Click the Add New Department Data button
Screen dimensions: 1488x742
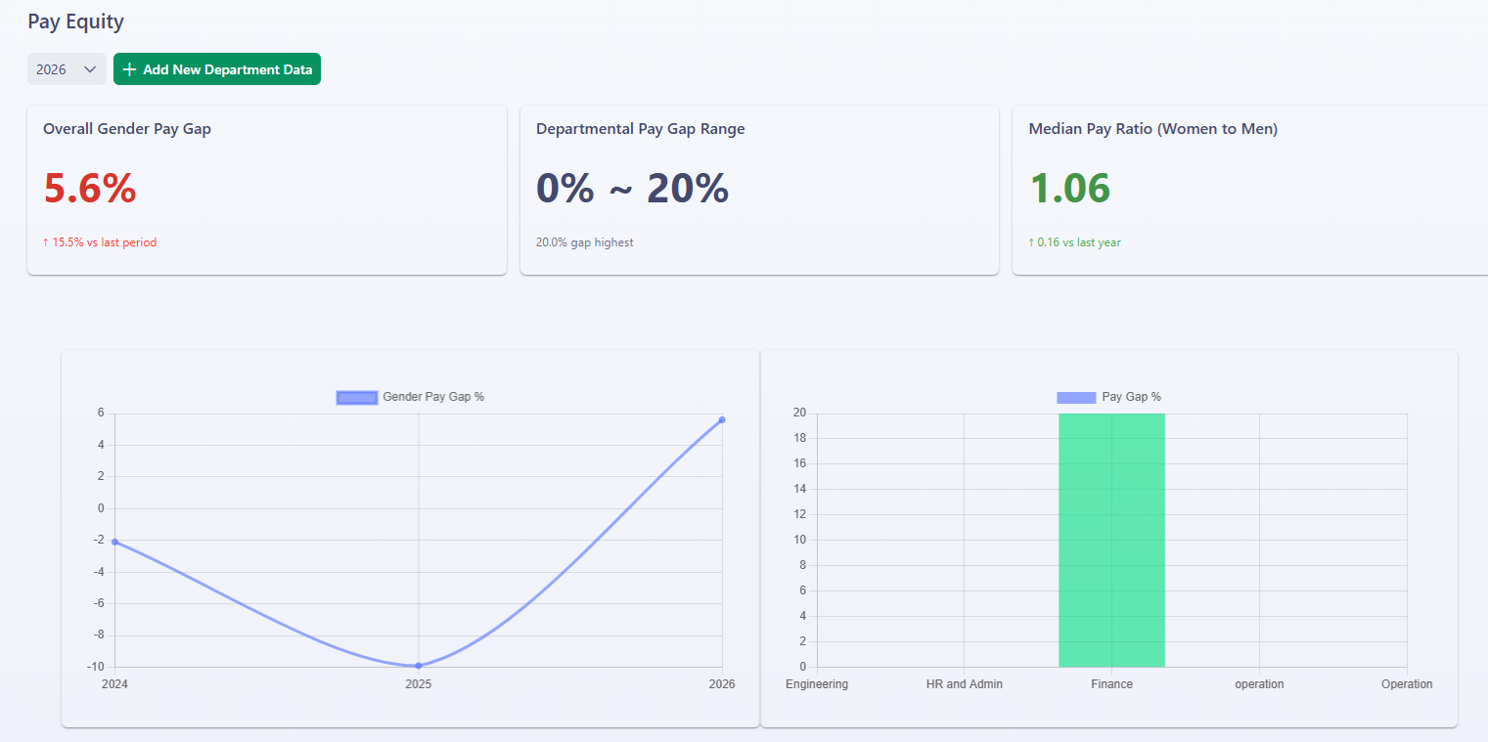coord(217,69)
